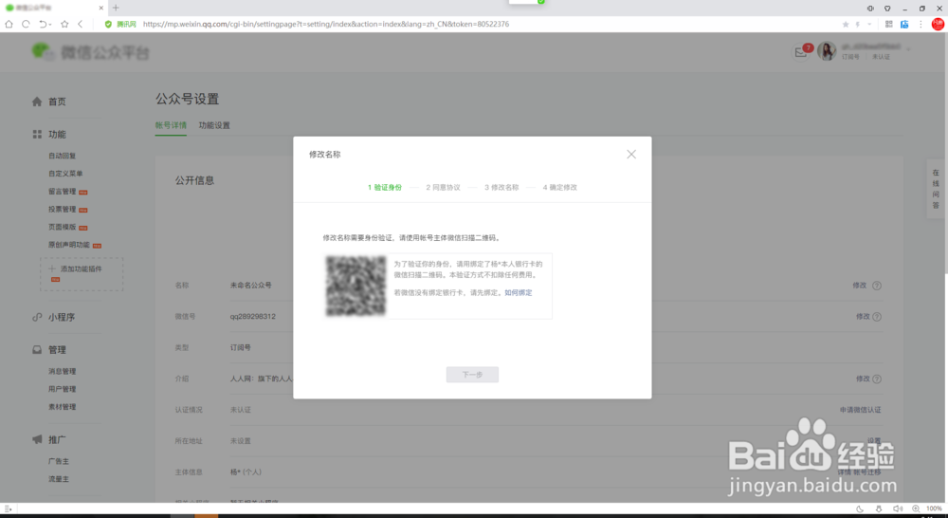Reload the page with the refresh icon
Viewport: 948px width, 518px height.
pyautogui.click(x=26, y=25)
